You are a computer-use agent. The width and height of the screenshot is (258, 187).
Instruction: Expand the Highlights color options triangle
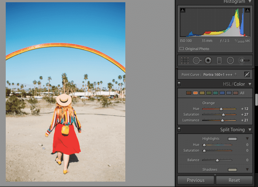(247, 139)
